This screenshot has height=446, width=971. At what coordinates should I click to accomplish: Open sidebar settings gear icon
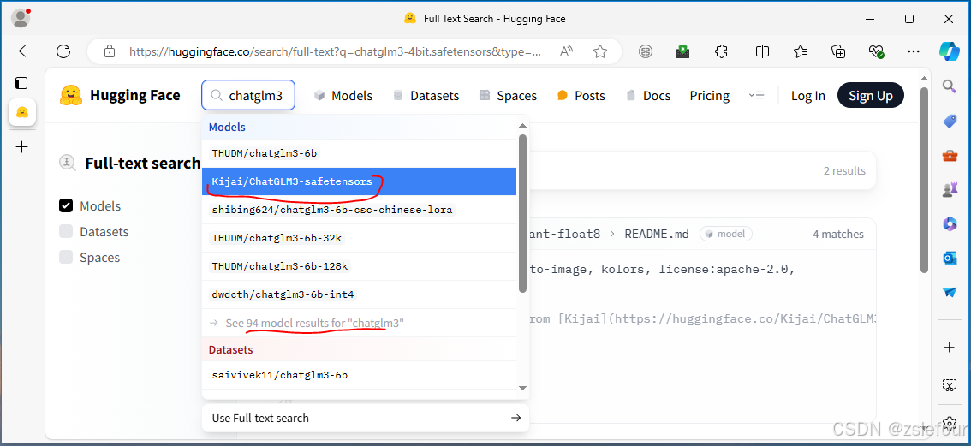point(950,423)
